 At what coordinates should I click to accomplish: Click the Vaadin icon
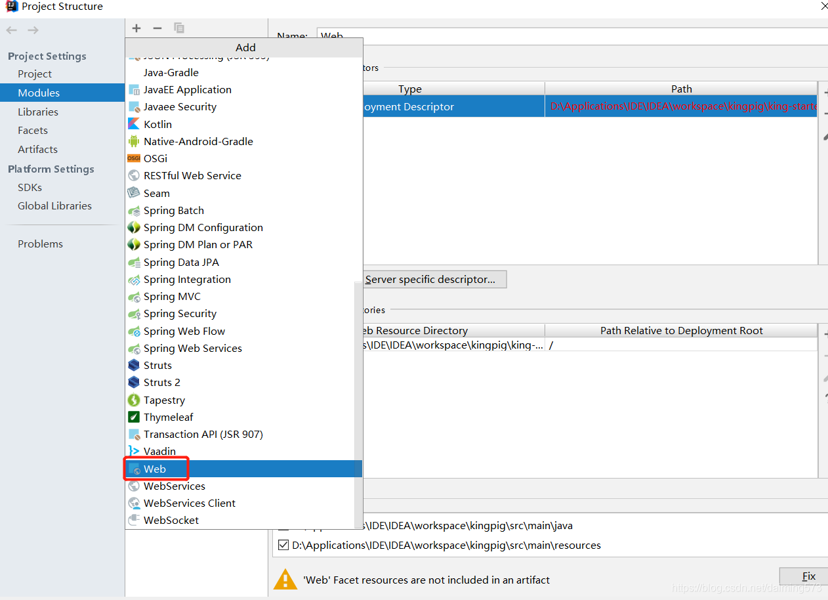pyautogui.click(x=134, y=451)
